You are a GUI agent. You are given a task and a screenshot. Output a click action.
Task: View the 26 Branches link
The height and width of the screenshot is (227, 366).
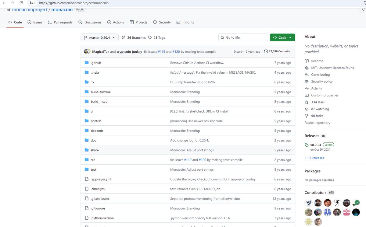[x=134, y=38]
